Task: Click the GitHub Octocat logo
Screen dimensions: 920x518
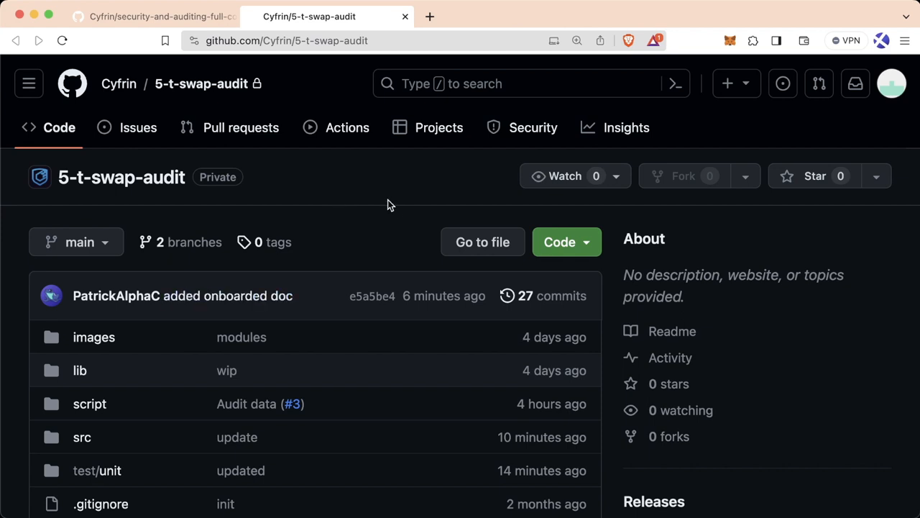Action: point(72,83)
